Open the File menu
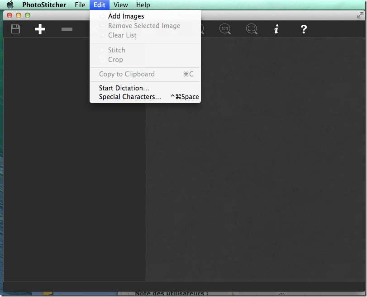This screenshot has width=367, height=297. tap(80, 5)
